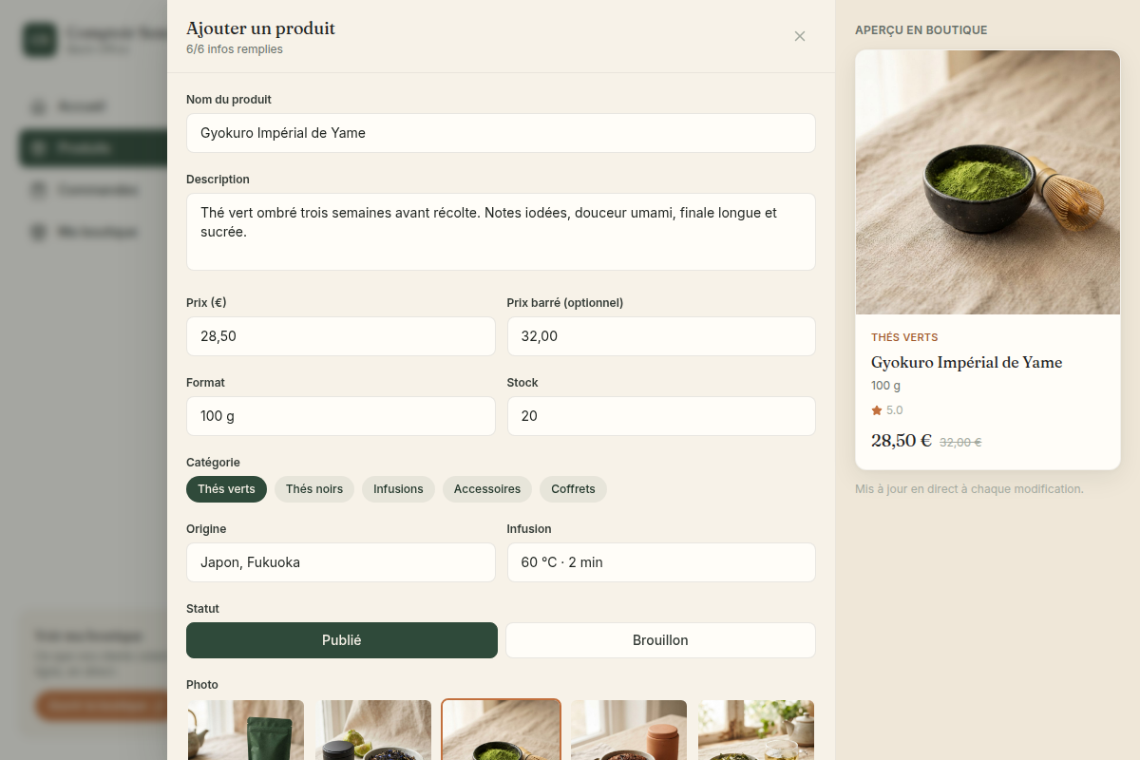
Task: Click the APERÇU EN BOUTIQUE heading
Action: 921,30
